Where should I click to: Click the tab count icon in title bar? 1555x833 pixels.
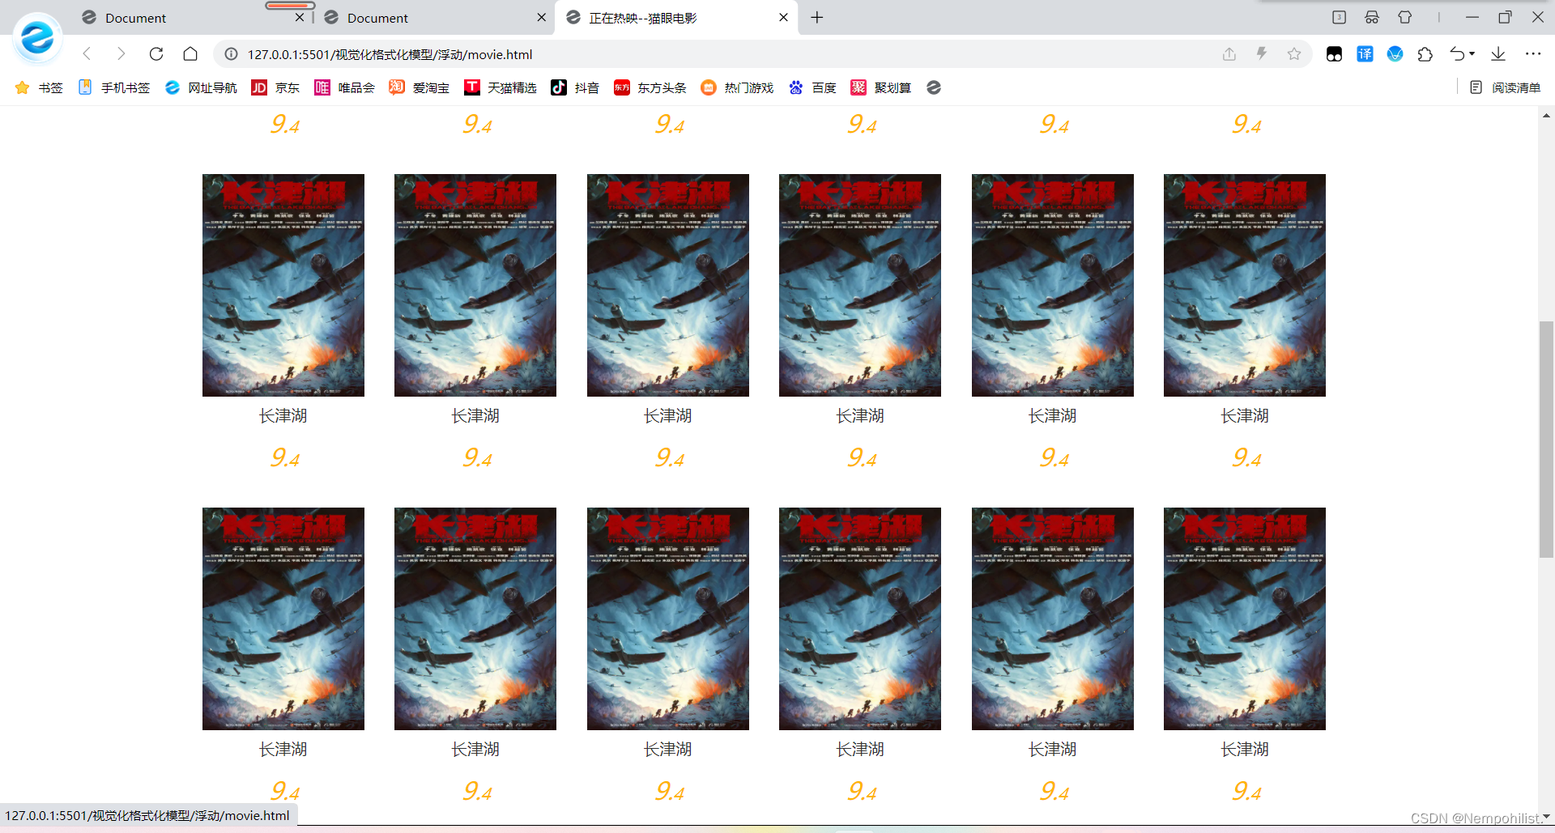[1339, 17]
